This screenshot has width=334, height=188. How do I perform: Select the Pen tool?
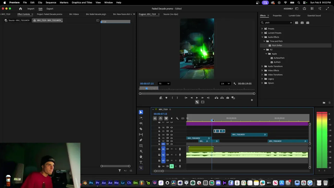pos(141,140)
